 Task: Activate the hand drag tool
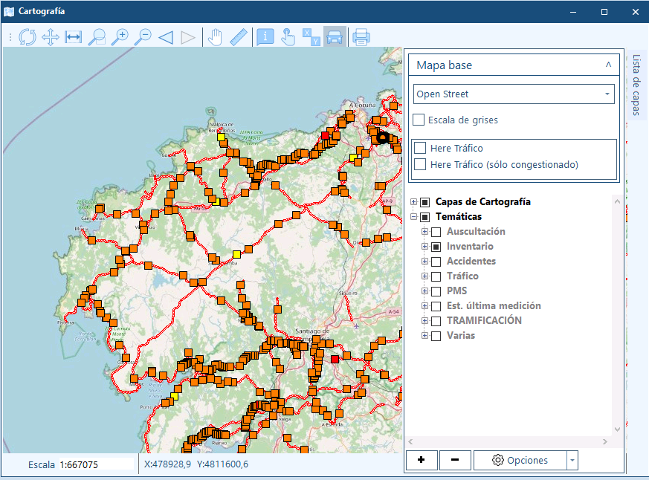pyautogui.click(x=215, y=36)
